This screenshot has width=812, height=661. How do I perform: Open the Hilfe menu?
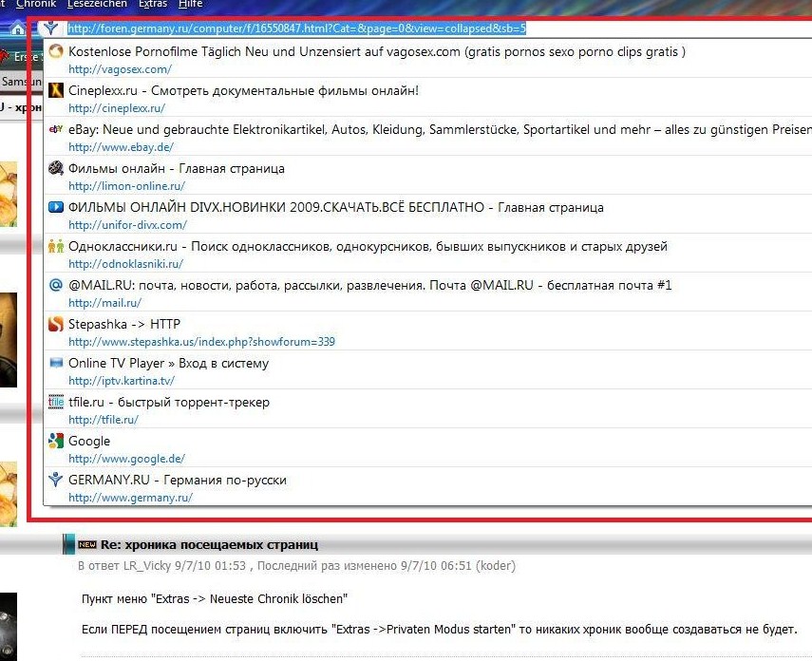point(191,4)
